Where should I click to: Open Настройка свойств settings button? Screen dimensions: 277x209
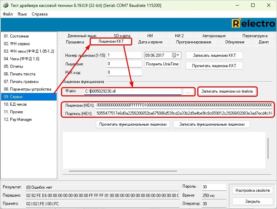[253, 190]
